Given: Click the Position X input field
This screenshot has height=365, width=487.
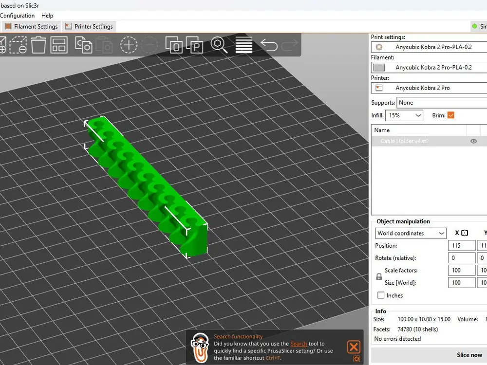Looking at the screenshot, I should (462, 245).
